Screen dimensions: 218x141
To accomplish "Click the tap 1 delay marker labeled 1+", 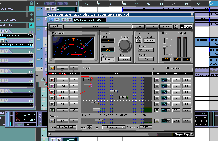I will (88, 79).
